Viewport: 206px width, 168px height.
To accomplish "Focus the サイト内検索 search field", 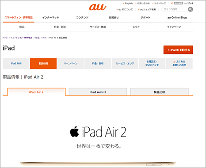I will pos(175,9).
